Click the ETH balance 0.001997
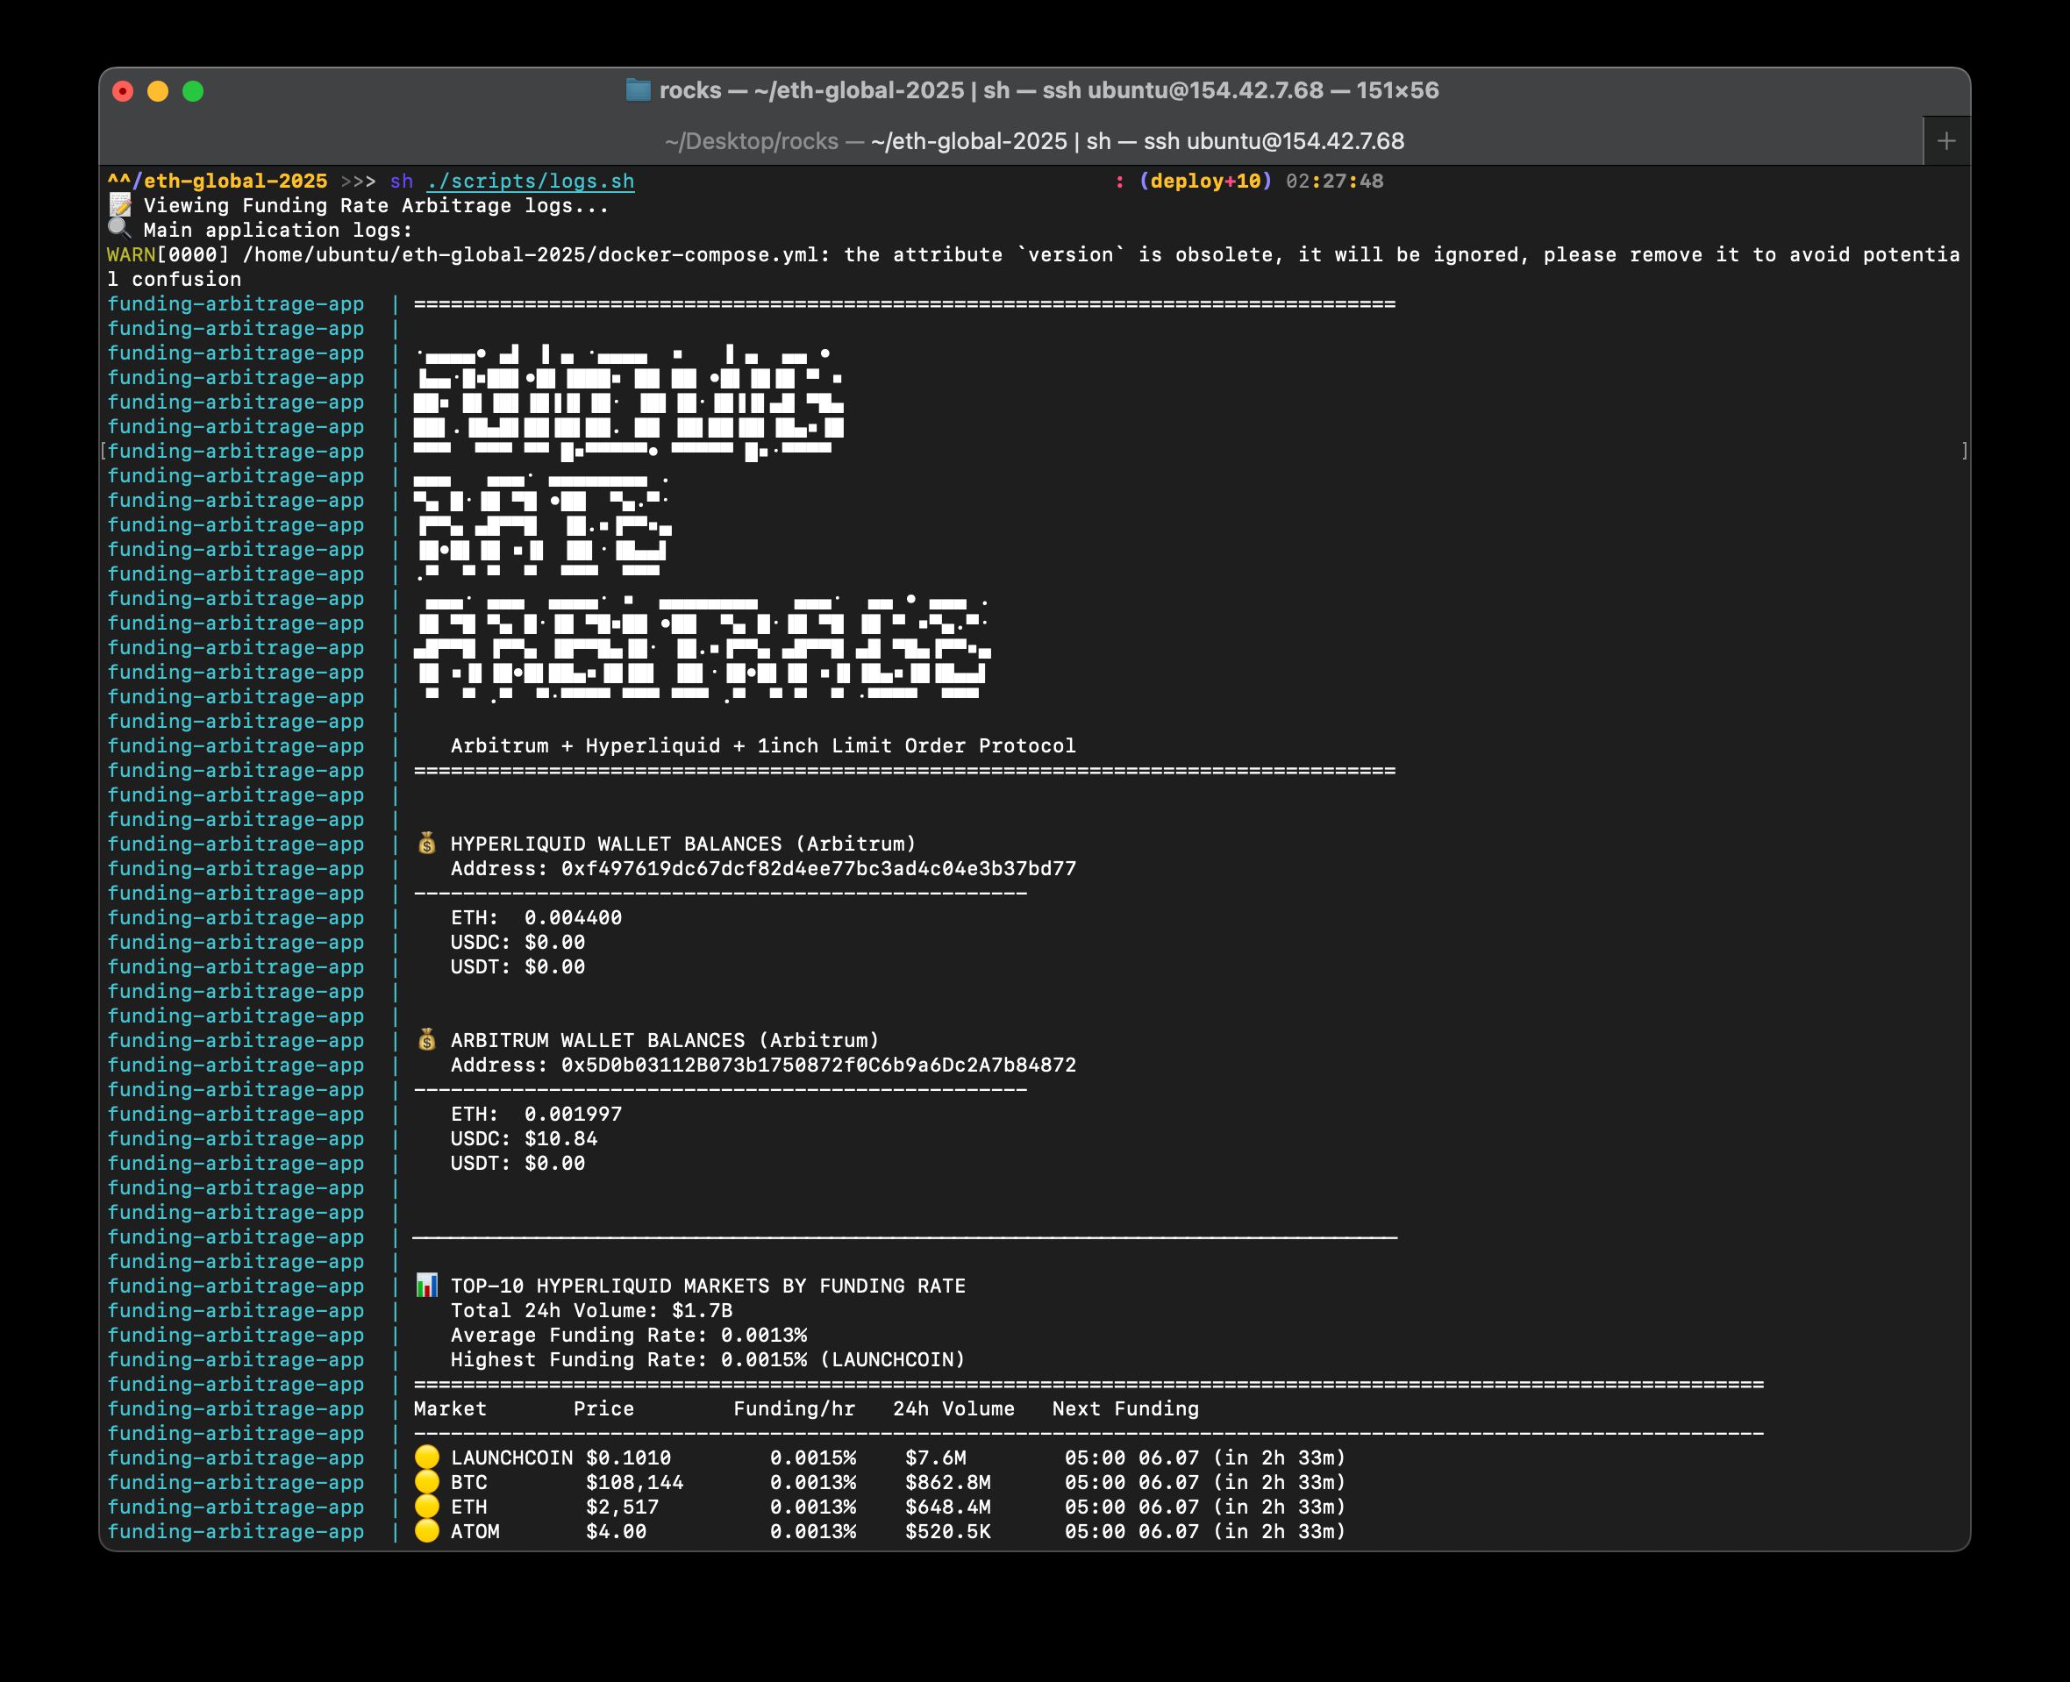Screen dimensions: 2070x1682 click(x=574, y=1115)
